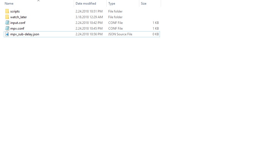Image resolution: width=272 pixels, height=141 pixels.
Task: Click the scripts folder icon
Action: point(7,11)
